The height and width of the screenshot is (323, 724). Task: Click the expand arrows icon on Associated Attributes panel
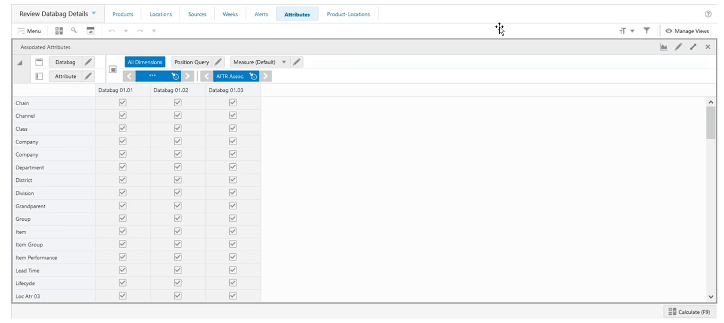(x=693, y=47)
